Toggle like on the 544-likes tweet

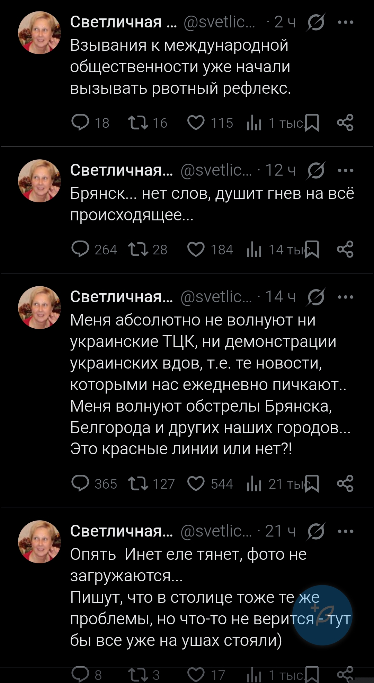tap(196, 483)
